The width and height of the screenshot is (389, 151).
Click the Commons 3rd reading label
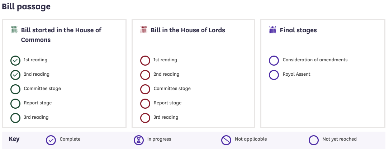36,117
